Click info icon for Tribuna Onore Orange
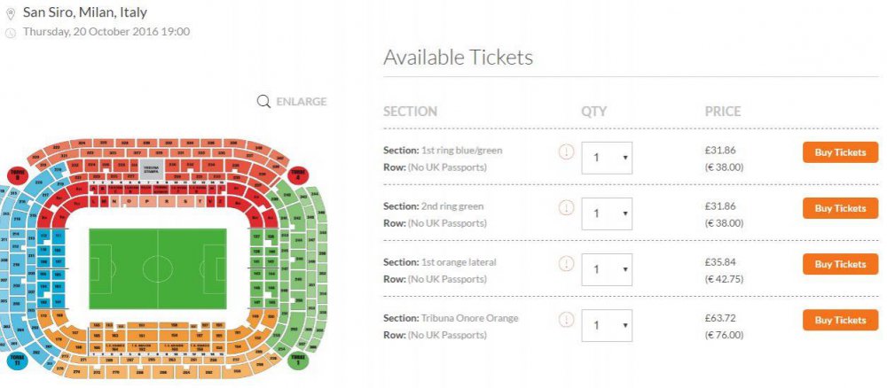887x388 pixels. tap(566, 319)
